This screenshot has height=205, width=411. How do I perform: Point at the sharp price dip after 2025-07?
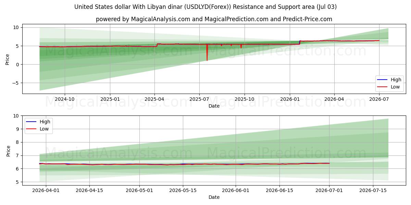[x=207, y=53]
